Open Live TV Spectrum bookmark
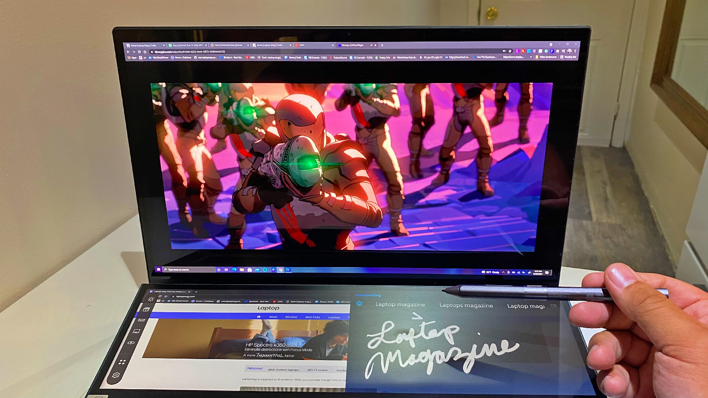The image size is (708, 398). click(485, 57)
